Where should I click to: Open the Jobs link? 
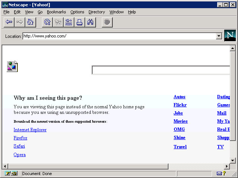tap(178, 113)
